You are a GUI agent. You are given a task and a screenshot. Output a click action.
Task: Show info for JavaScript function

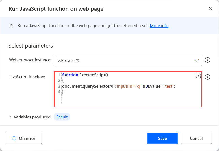(x=207, y=77)
